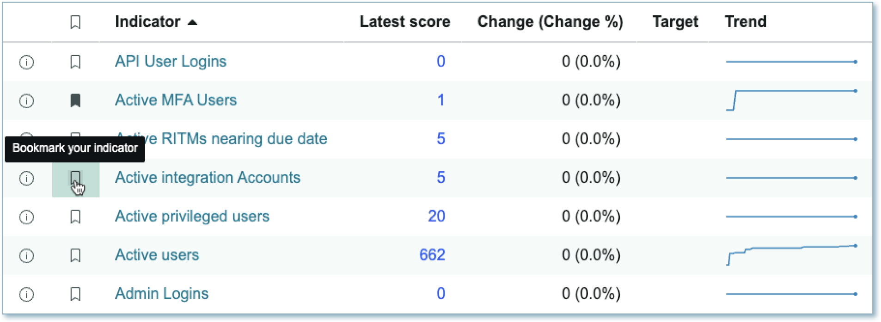Sort table by Latest score header
Viewport: 881px width, 322px height.
(x=404, y=22)
